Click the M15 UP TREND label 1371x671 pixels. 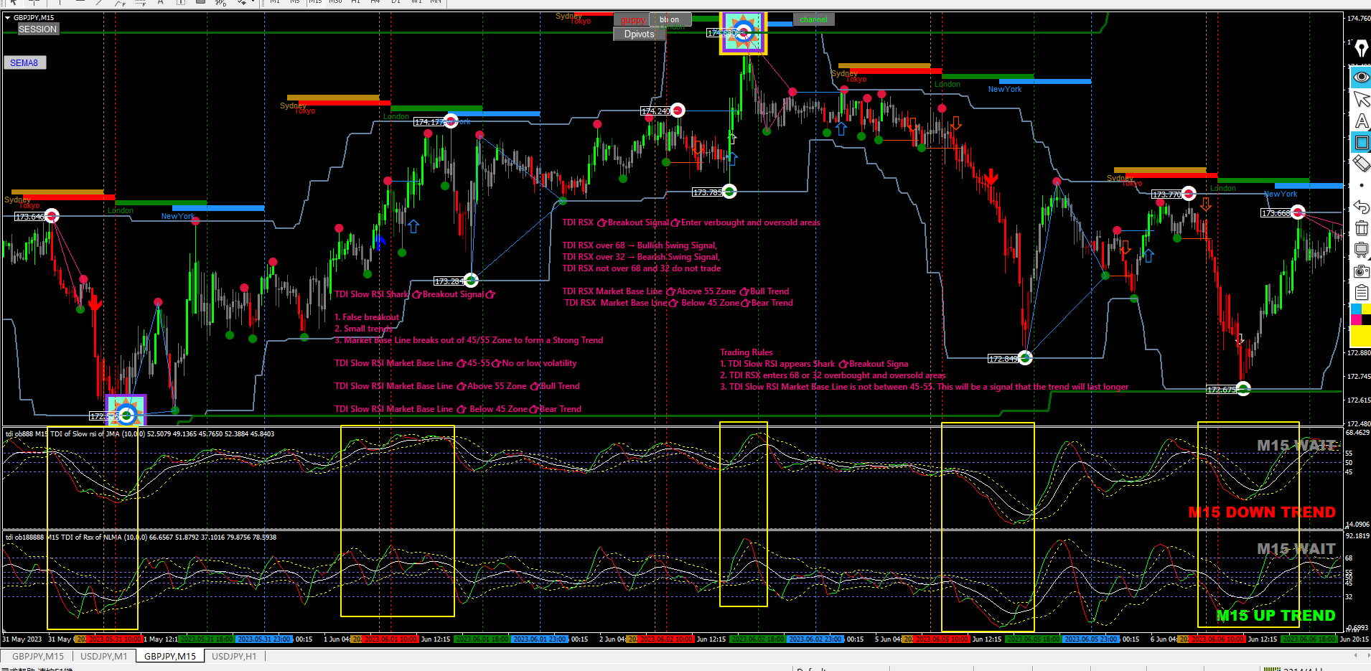point(1276,616)
